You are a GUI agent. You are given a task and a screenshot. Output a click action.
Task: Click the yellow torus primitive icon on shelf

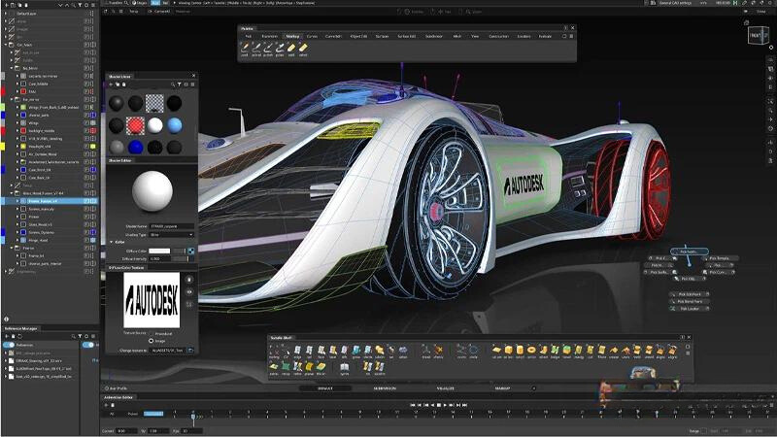point(531,350)
